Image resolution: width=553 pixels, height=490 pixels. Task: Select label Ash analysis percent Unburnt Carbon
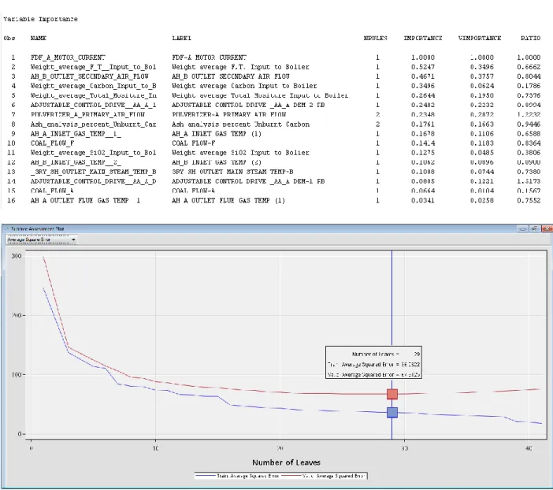(x=240, y=124)
